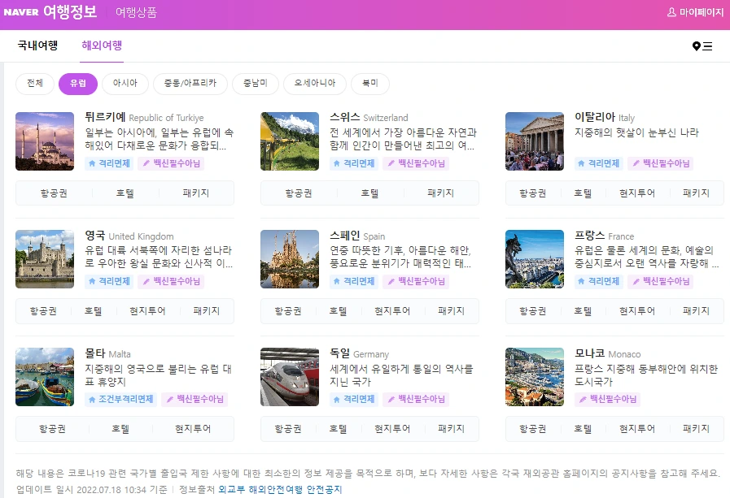
Task: Click 패키지 under 독일
Action: [x=451, y=429]
